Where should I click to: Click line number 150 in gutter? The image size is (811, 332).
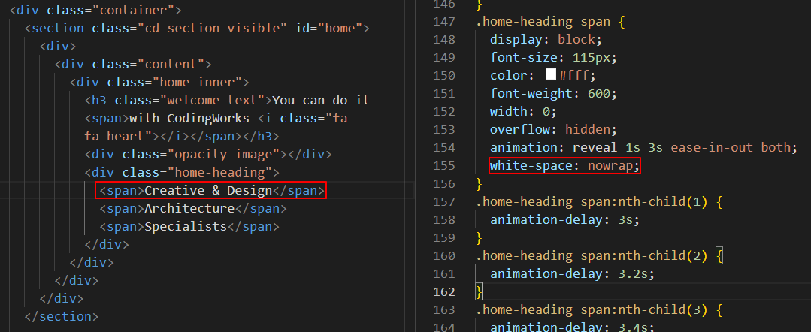click(444, 76)
